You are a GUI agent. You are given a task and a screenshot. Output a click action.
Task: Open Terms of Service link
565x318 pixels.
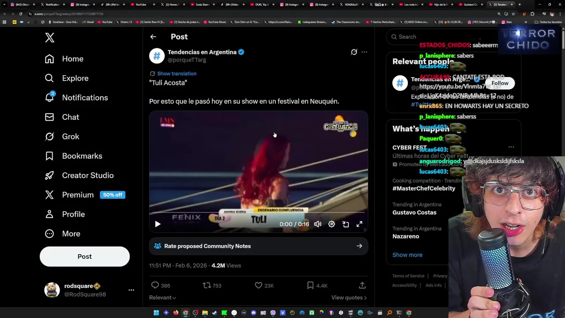[x=408, y=276]
